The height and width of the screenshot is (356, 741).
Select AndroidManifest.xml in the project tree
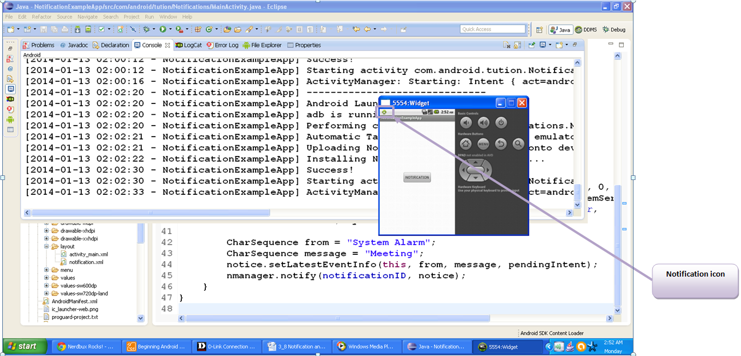point(70,301)
